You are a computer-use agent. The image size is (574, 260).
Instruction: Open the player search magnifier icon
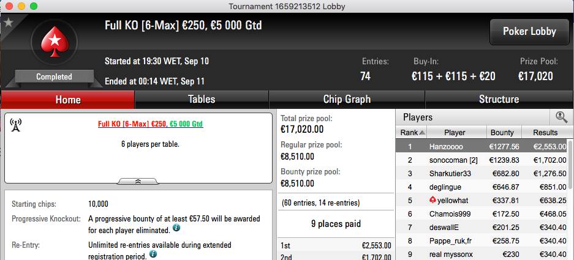pos(561,117)
